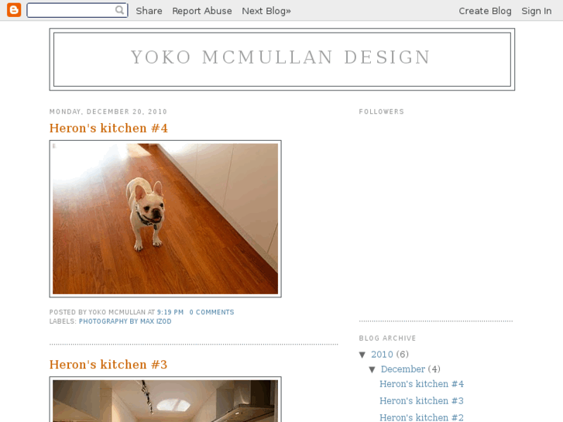Open the Heron's kitchen #3 post title
The image size is (563, 422).
pyautogui.click(x=108, y=365)
